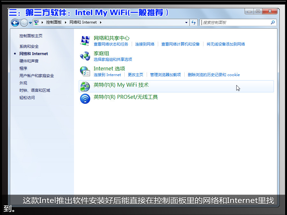Expand arrow after 网络和 Internet breadcrumb

click(100, 23)
